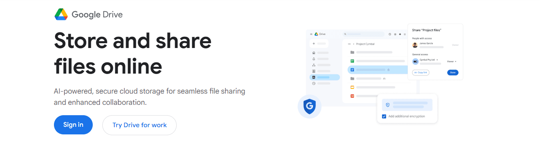The image size is (540, 152).
Task: Click the blue Google shield badge
Action: click(310, 106)
